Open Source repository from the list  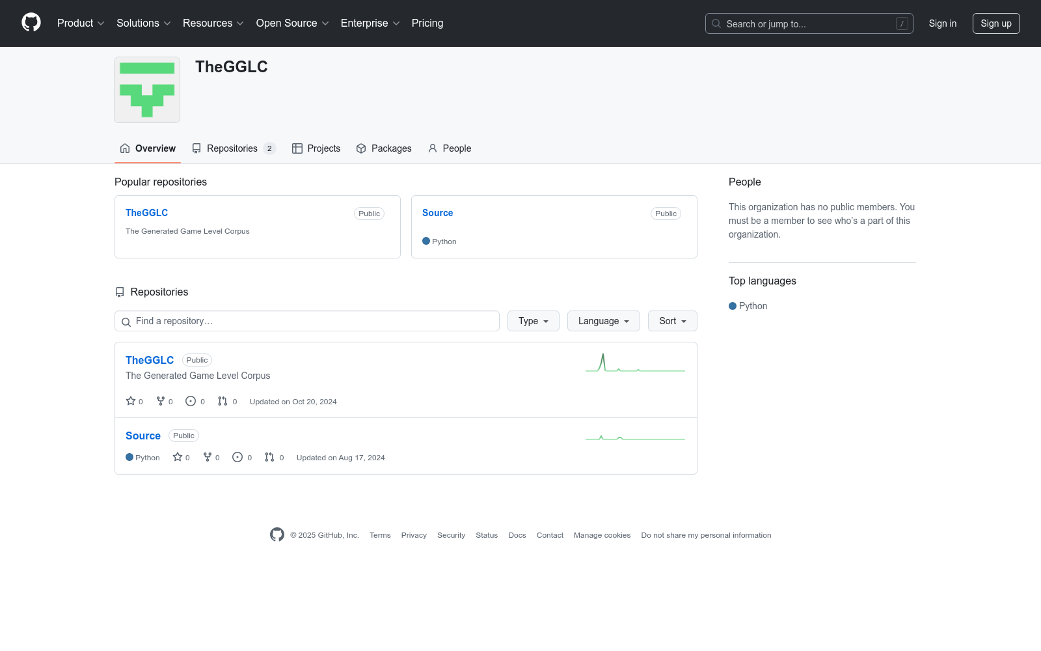point(143,436)
